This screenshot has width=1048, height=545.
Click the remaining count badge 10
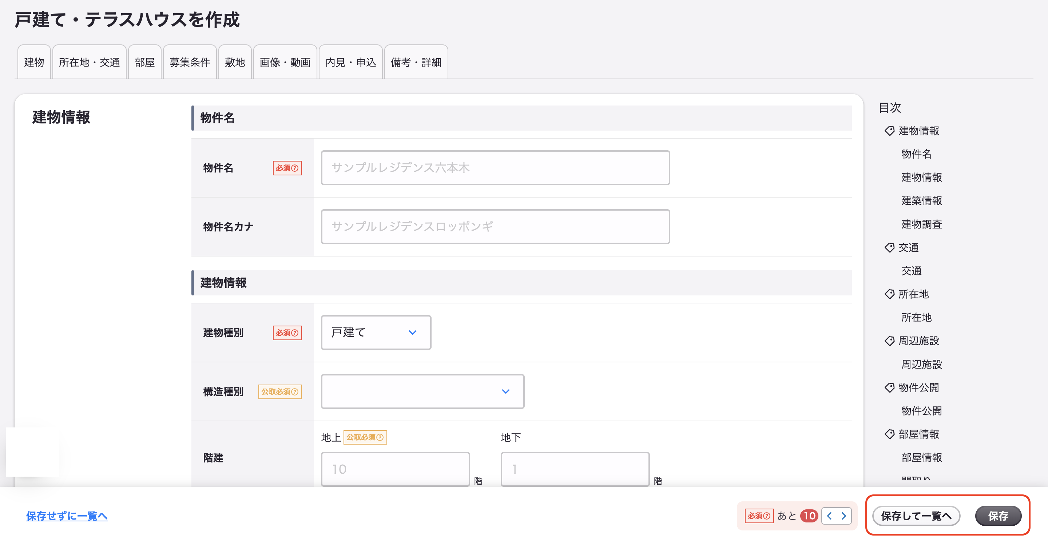point(809,516)
